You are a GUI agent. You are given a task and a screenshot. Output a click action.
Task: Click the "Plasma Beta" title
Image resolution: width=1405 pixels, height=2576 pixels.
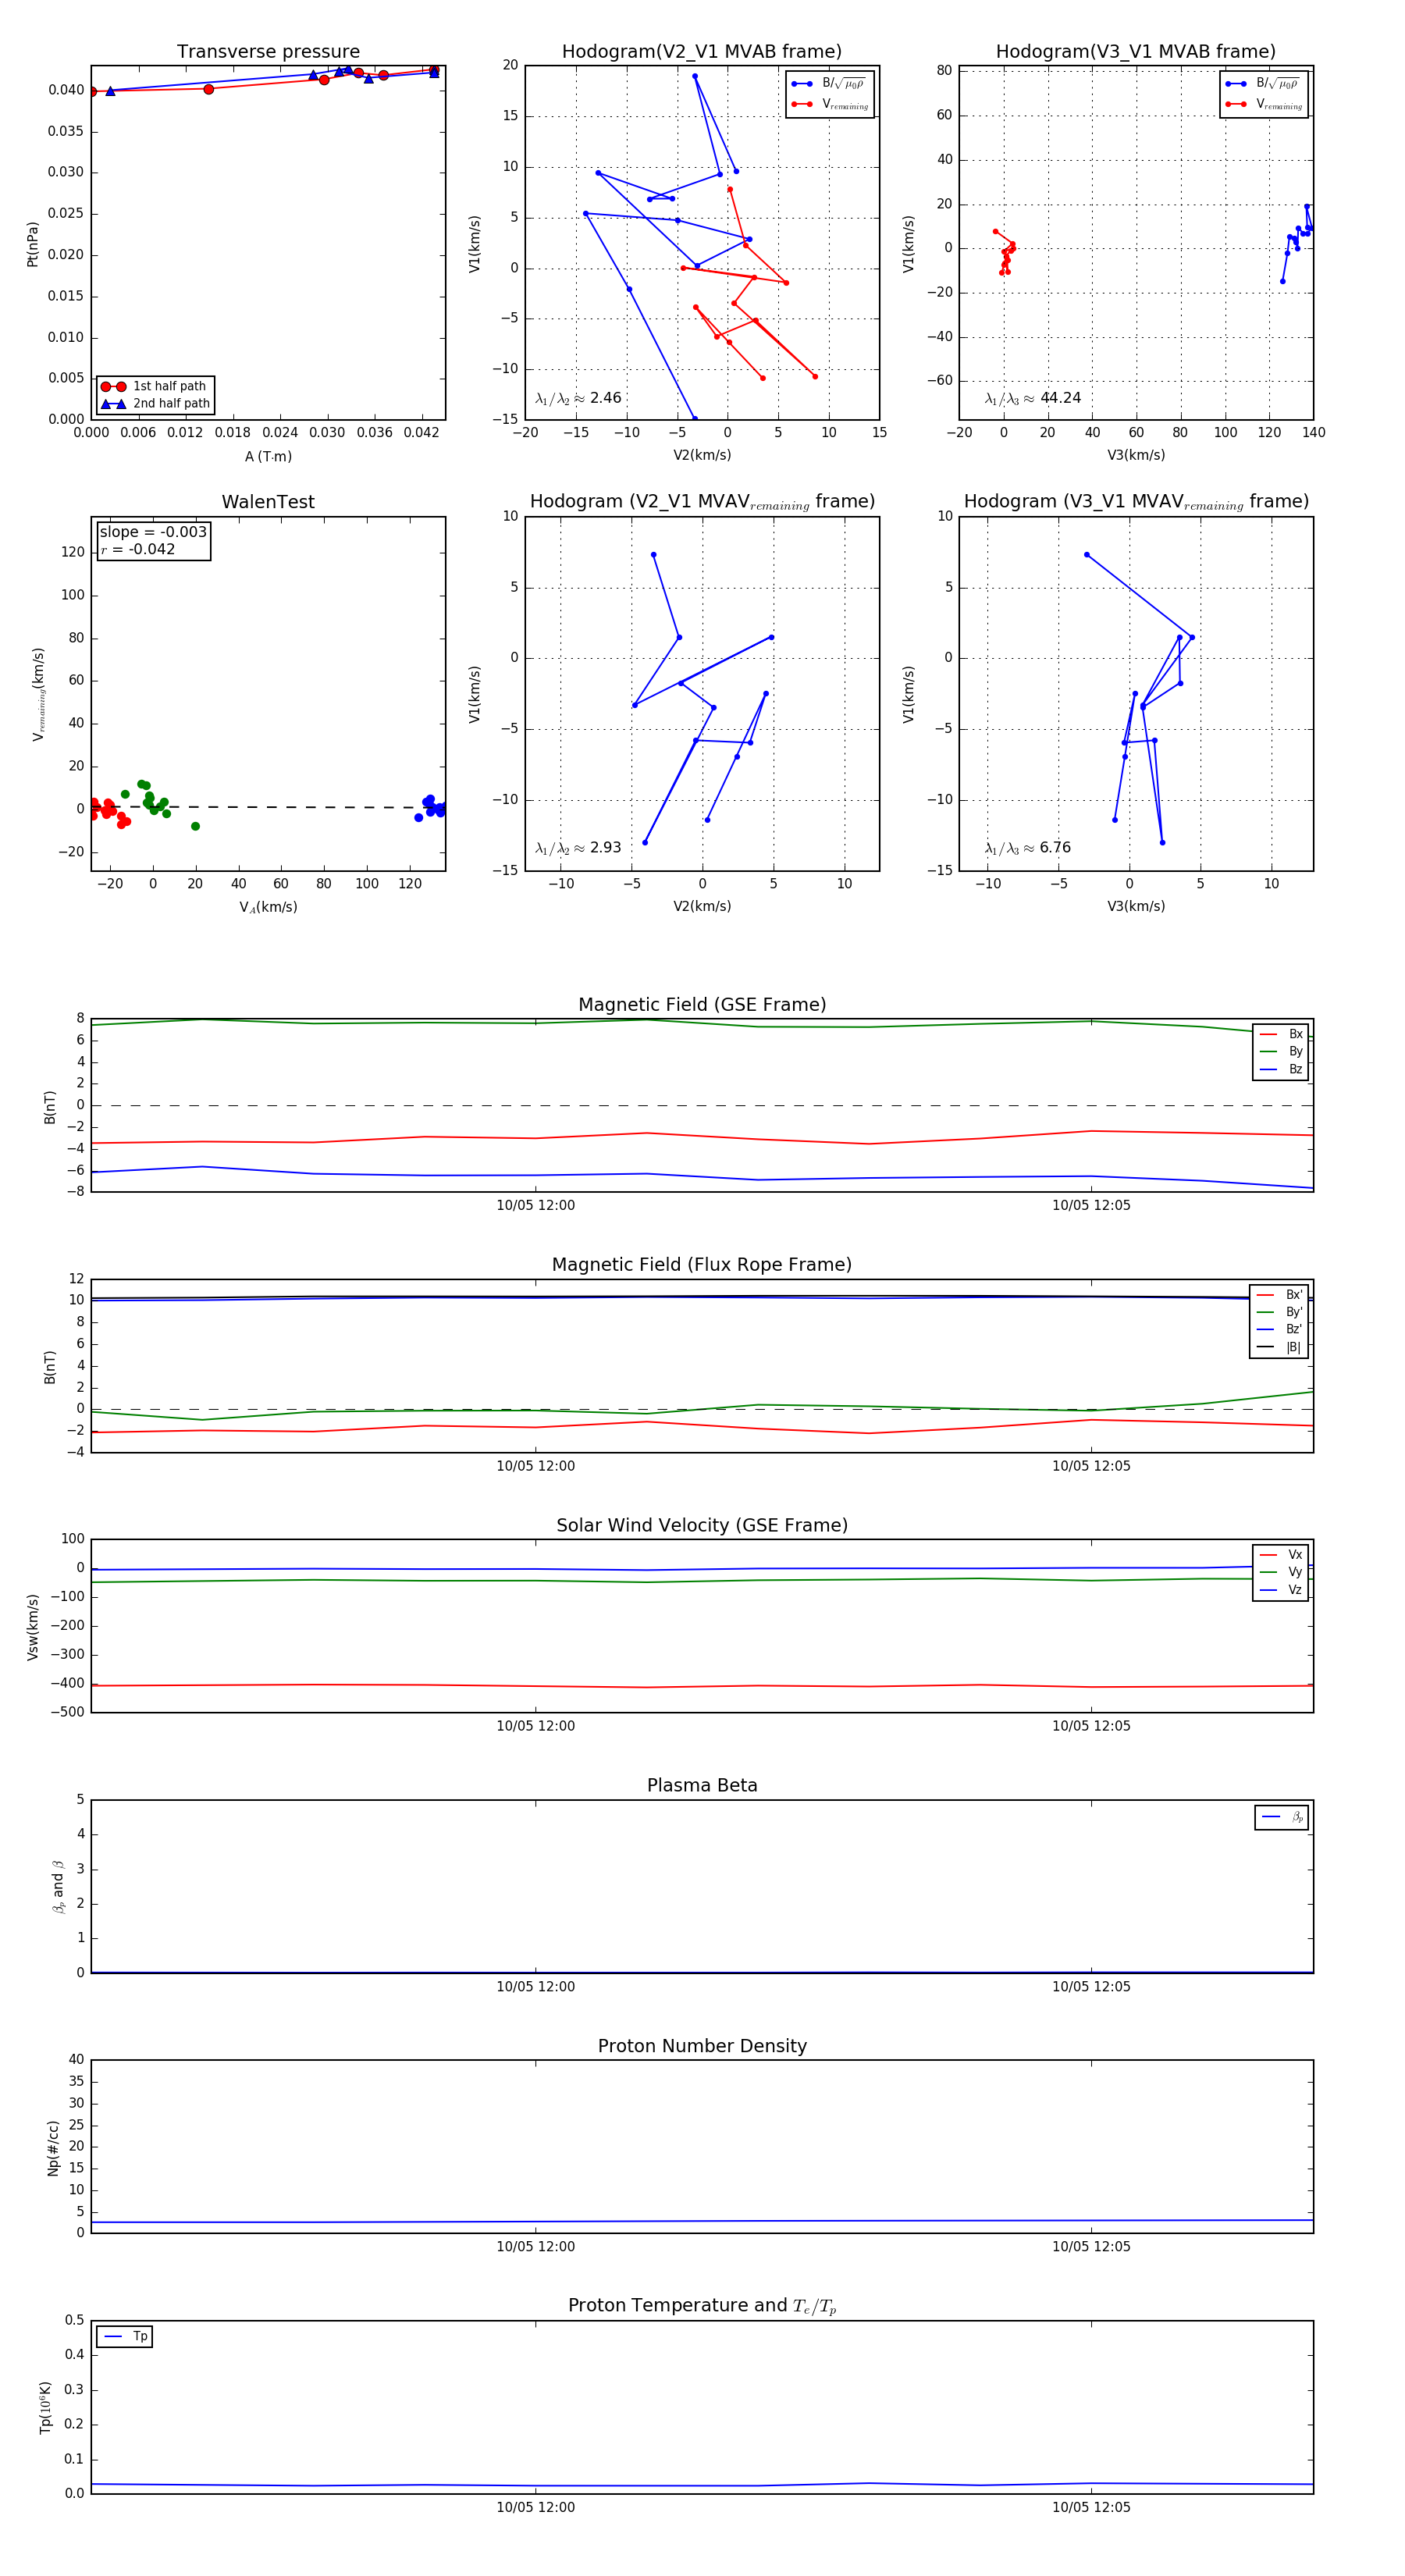tap(702, 1786)
